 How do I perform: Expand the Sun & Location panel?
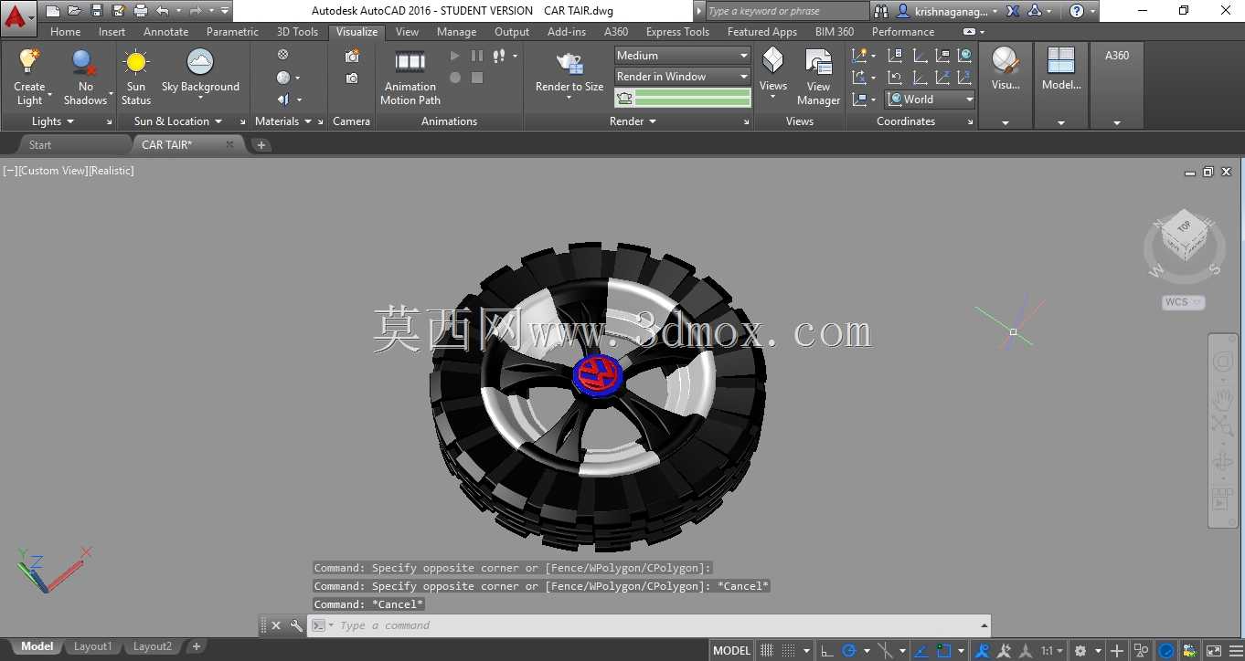pos(178,121)
